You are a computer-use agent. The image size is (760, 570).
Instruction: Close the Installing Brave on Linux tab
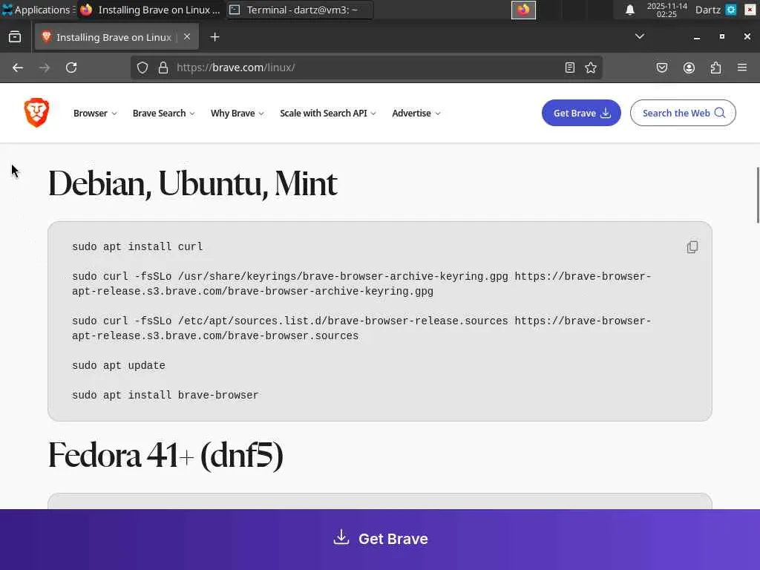[x=187, y=37]
